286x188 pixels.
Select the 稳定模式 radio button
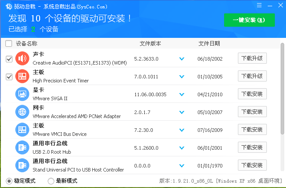pyautogui.click(x=9, y=181)
